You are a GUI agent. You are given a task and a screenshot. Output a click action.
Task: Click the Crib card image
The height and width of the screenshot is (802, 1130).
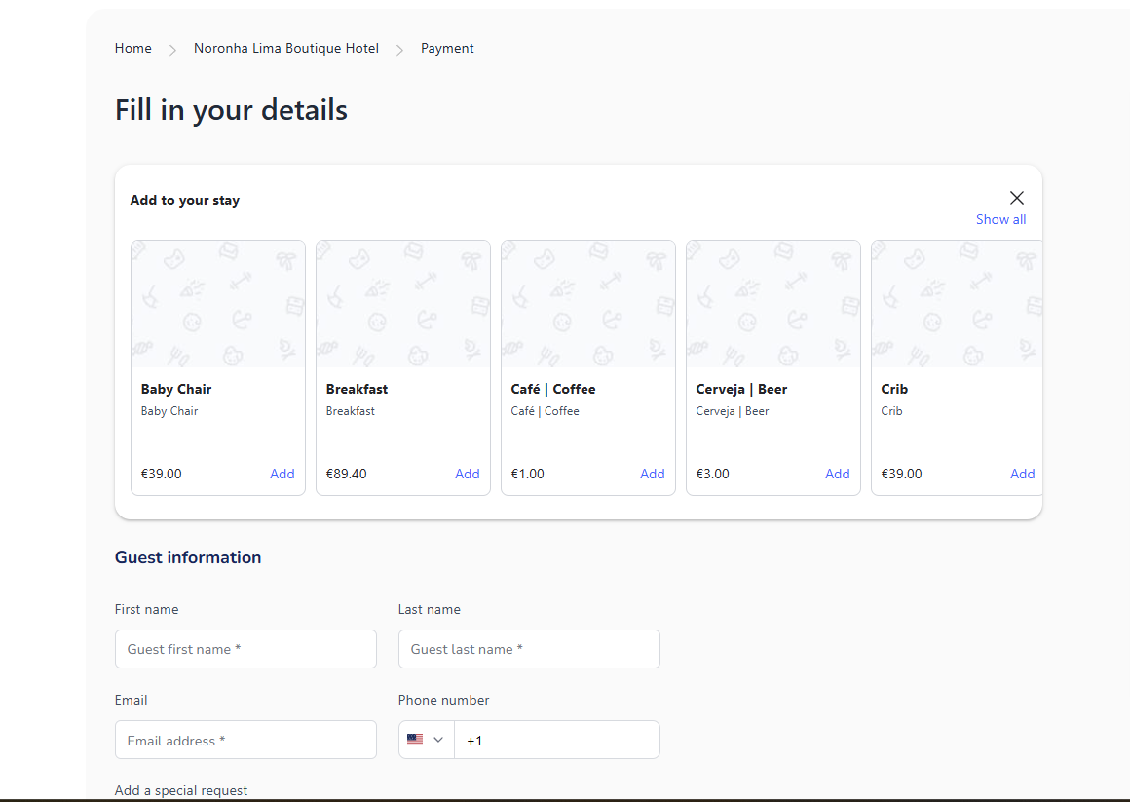click(957, 304)
